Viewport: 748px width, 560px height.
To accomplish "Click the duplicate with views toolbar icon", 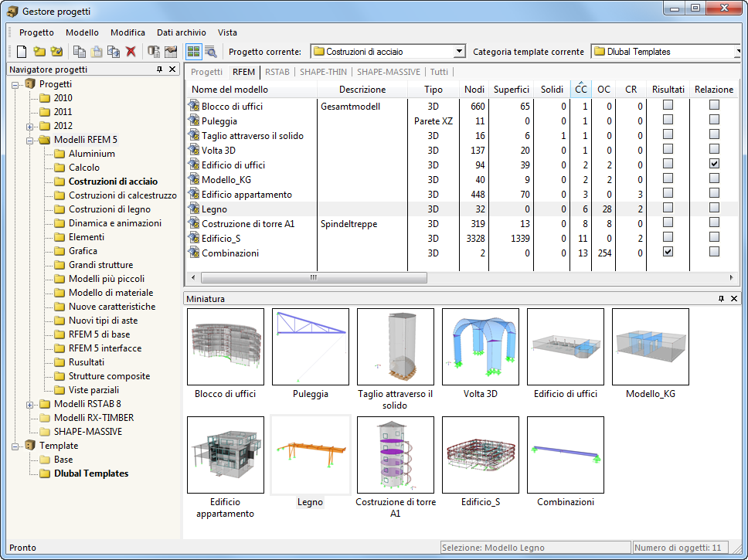I will (114, 52).
